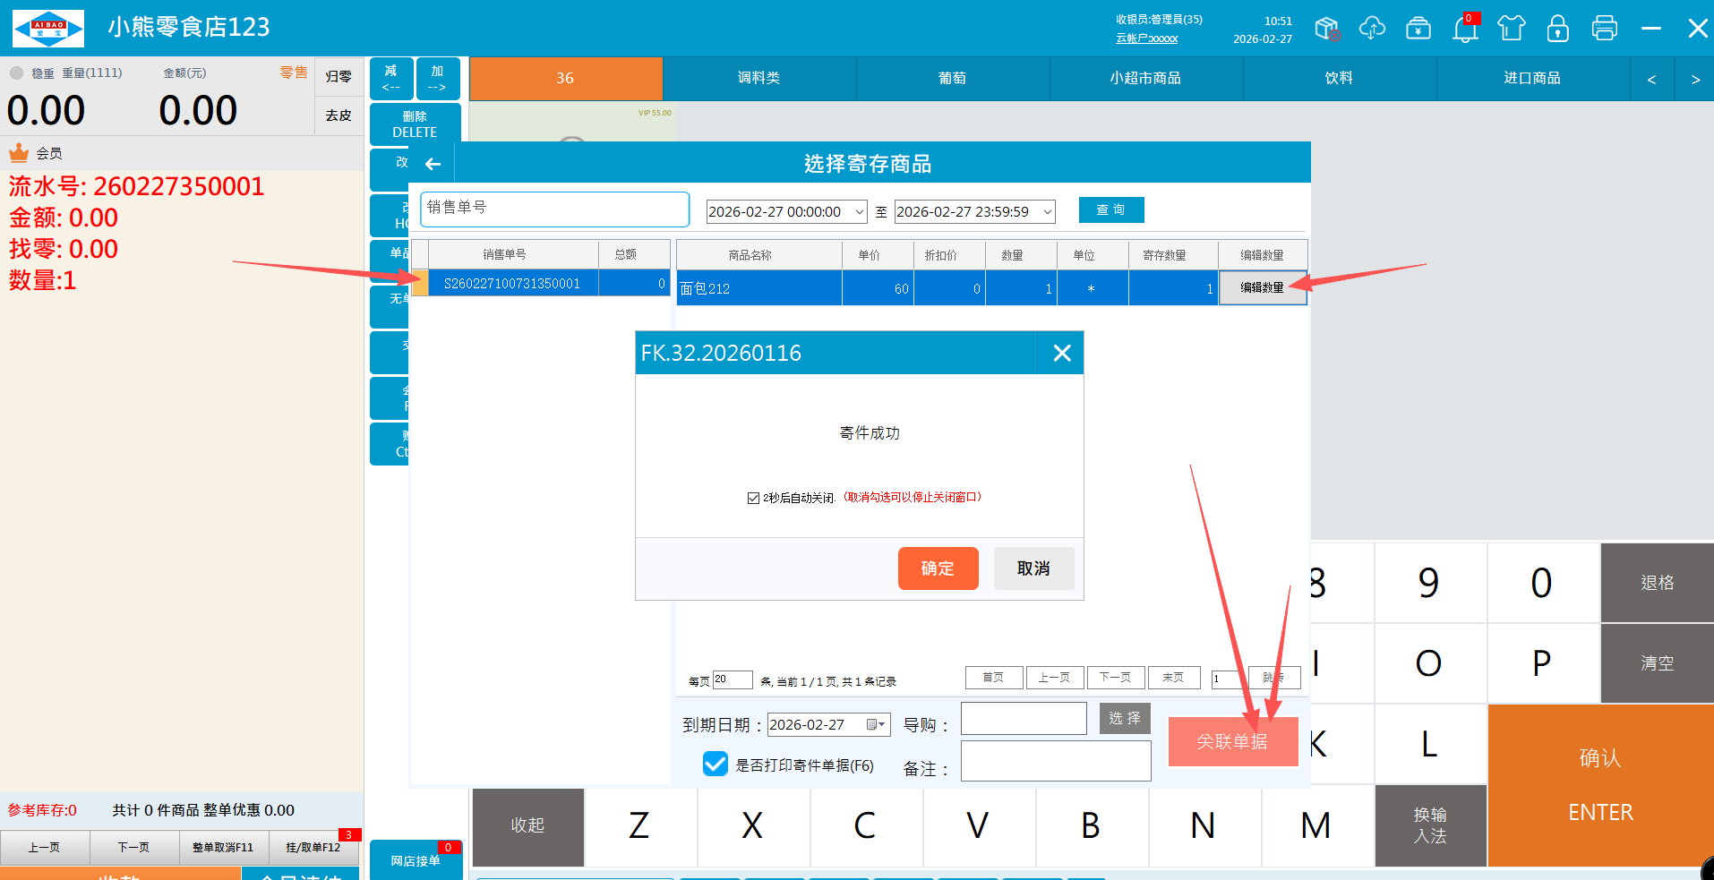Toggle the 稳重 status indicator
The image size is (1714, 880).
tap(17, 73)
